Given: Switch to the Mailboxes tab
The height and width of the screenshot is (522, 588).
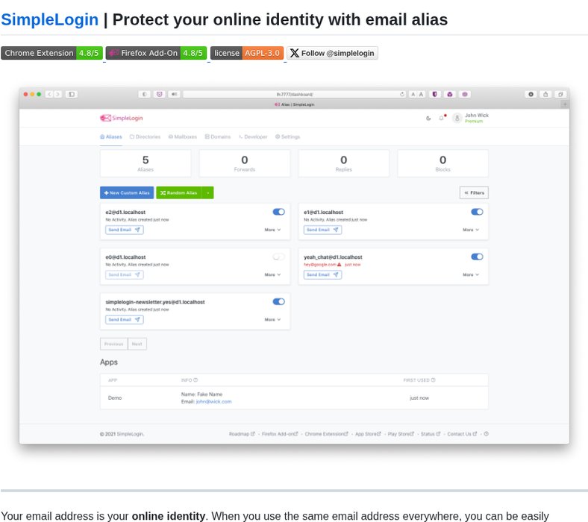Looking at the screenshot, I should click(183, 136).
